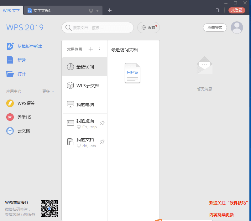Open the 设置 settings gear

click(x=148, y=28)
